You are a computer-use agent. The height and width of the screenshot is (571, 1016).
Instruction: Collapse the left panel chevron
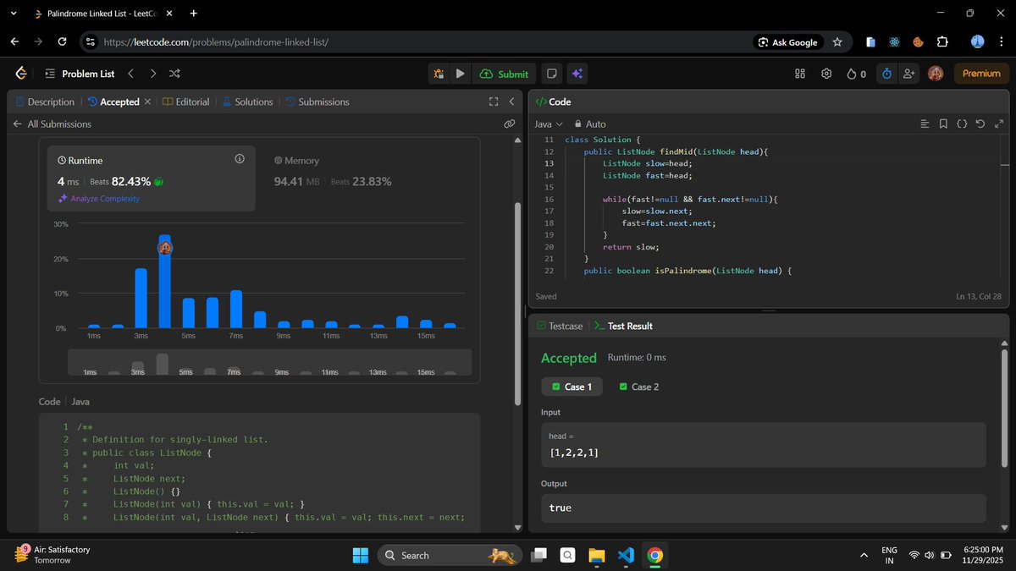click(511, 102)
